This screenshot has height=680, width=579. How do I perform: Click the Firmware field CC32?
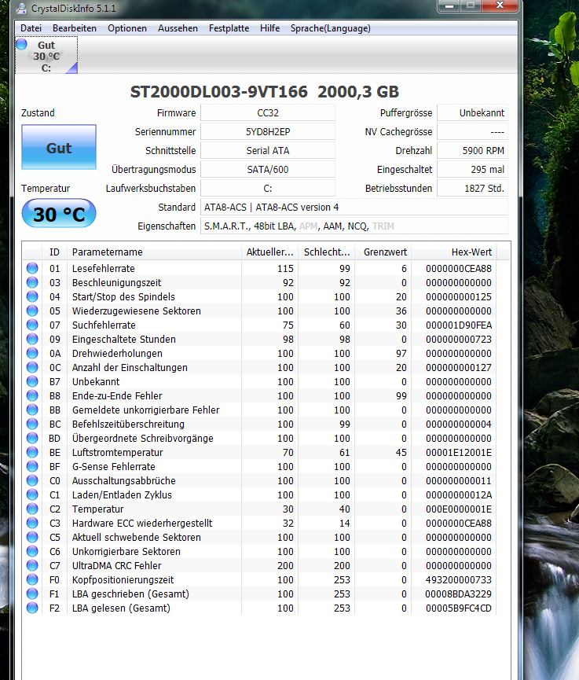[268, 112]
